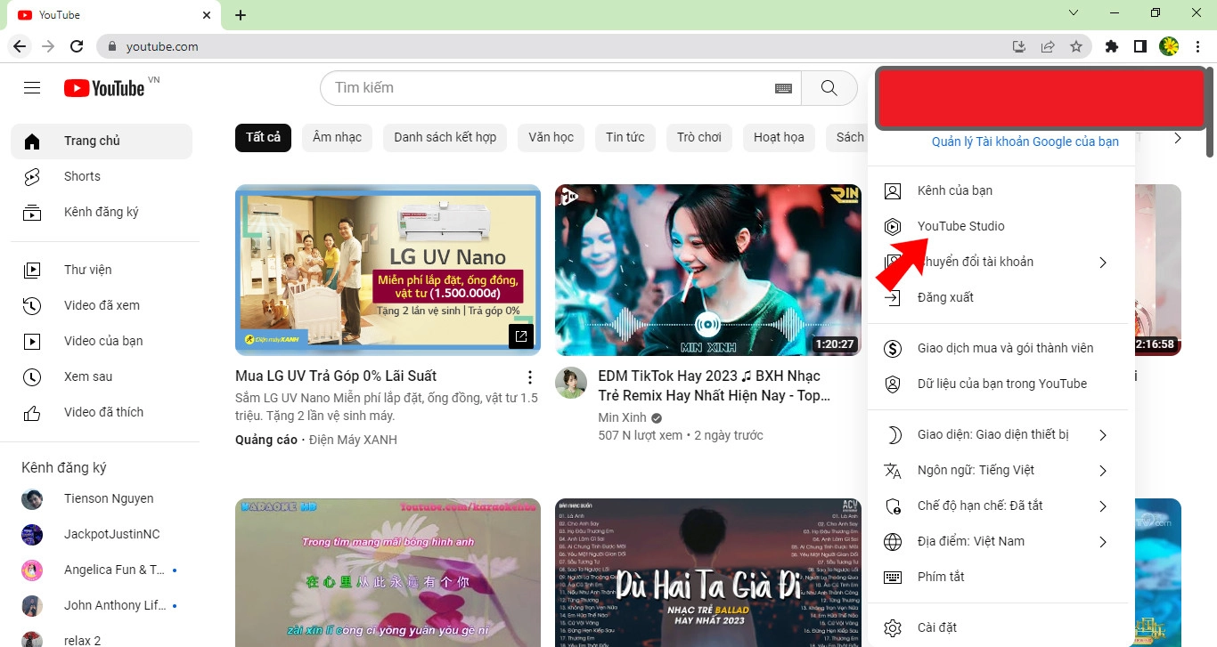Click the search magnifier icon

tap(829, 87)
